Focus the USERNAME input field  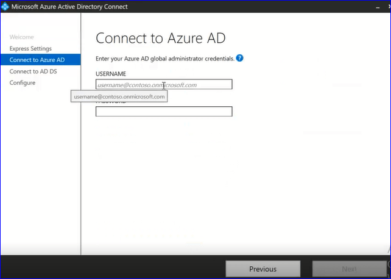point(164,84)
